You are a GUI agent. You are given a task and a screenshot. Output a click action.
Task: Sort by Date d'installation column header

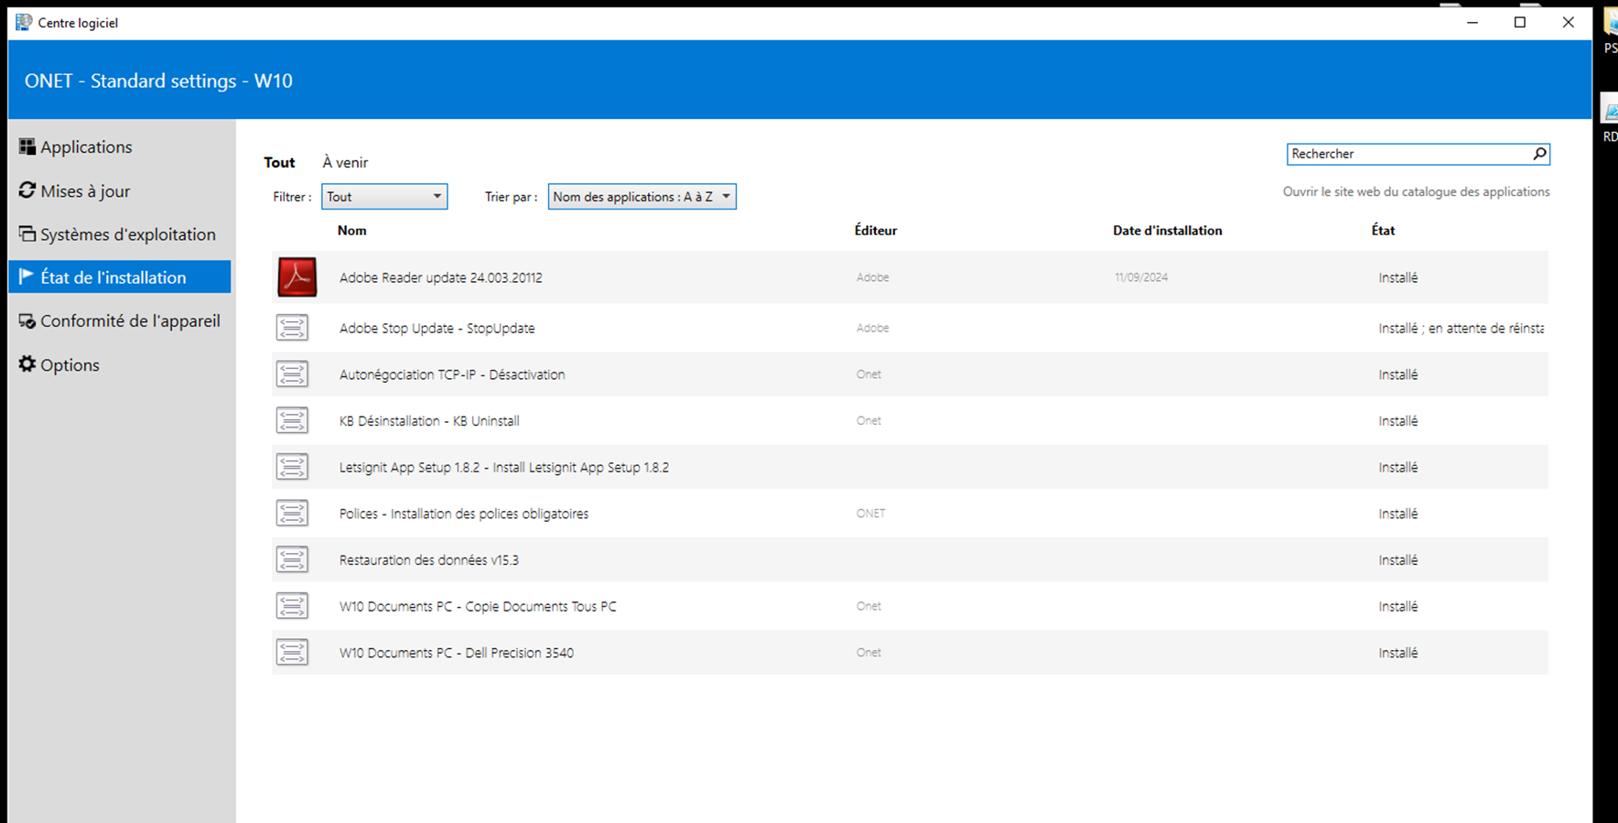pos(1167,231)
